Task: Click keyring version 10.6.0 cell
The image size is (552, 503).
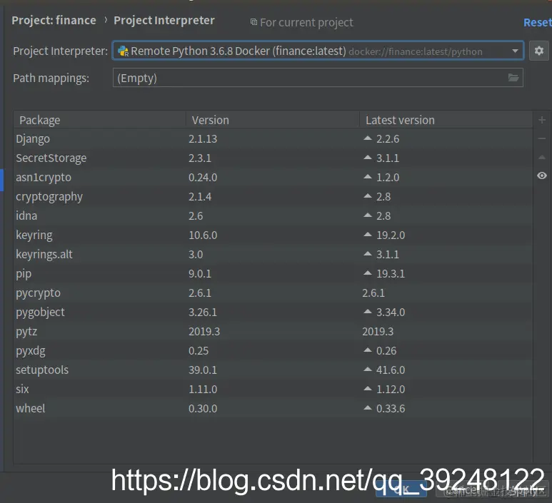Action: (203, 235)
